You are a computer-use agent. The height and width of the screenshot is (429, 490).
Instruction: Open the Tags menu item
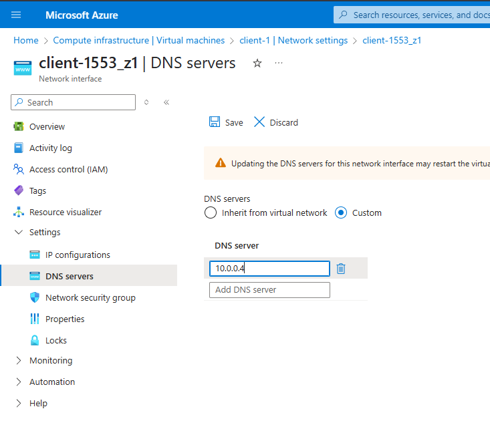[x=37, y=190]
